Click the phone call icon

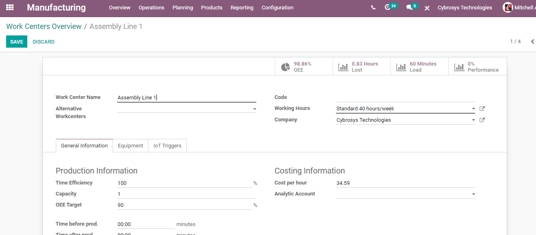click(x=373, y=7)
